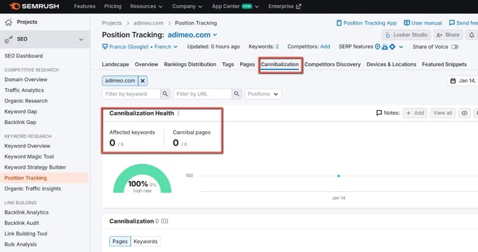Open Keyword Gap in sidebar
Image resolution: width=478 pixels, height=252 pixels.
(x=20, y=111)
